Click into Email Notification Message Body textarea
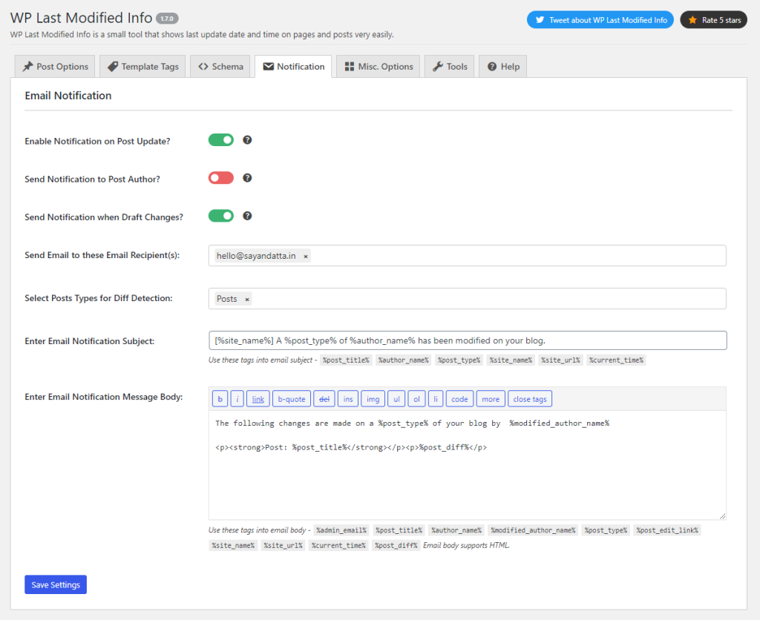 468,465
